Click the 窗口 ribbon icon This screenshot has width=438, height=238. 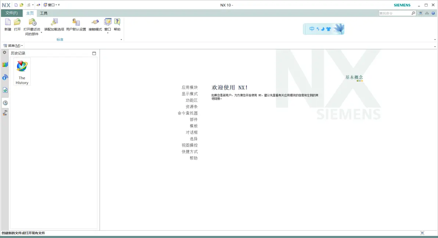coord(108,22)
